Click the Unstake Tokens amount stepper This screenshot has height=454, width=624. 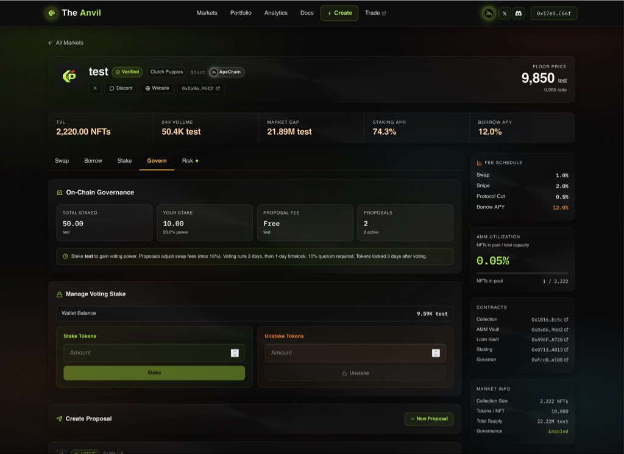point(436,353)
